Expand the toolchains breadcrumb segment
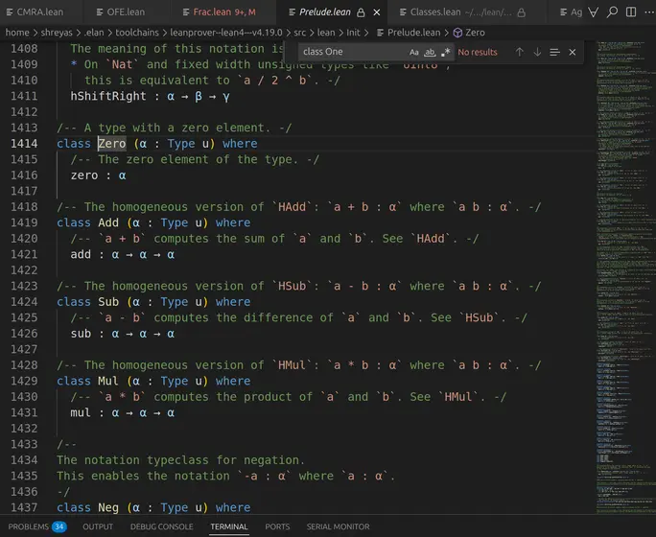The height and width of the screenshot is (537, 656). tap(139, 32)
